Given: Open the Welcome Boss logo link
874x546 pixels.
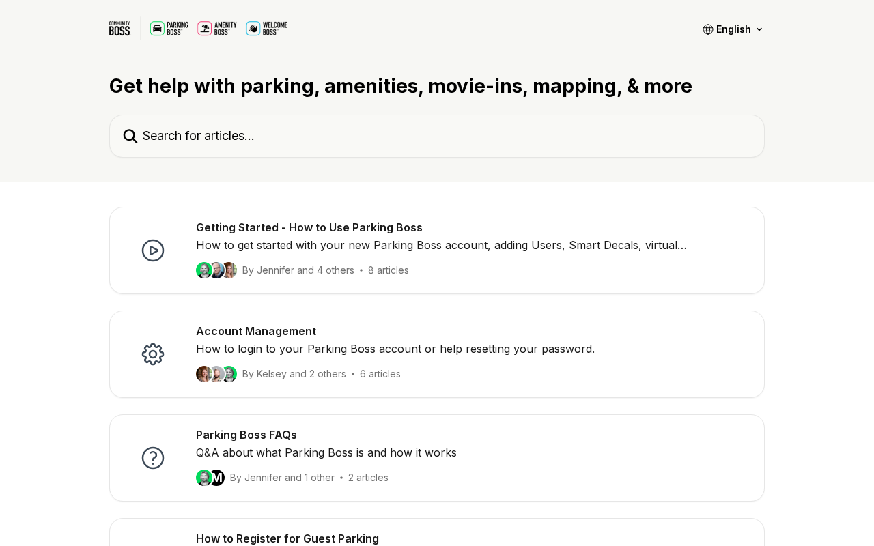Looking at the screenshot, I should tap(267, 29).
